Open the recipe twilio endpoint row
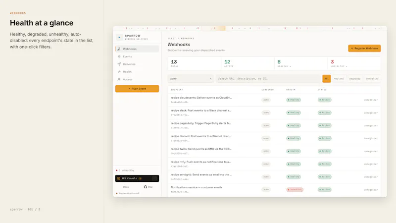396x223 pixels. tap(274, 151)
